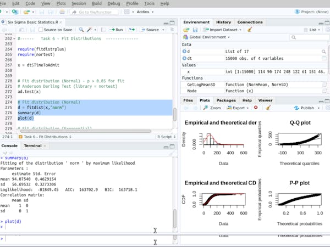Open the List view mode dropdown

[312, 30]
